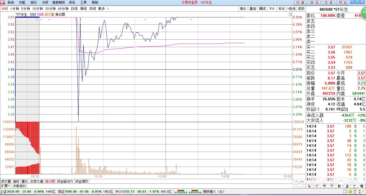Select the 15分钟 period tab

click(x=38, y=9)
